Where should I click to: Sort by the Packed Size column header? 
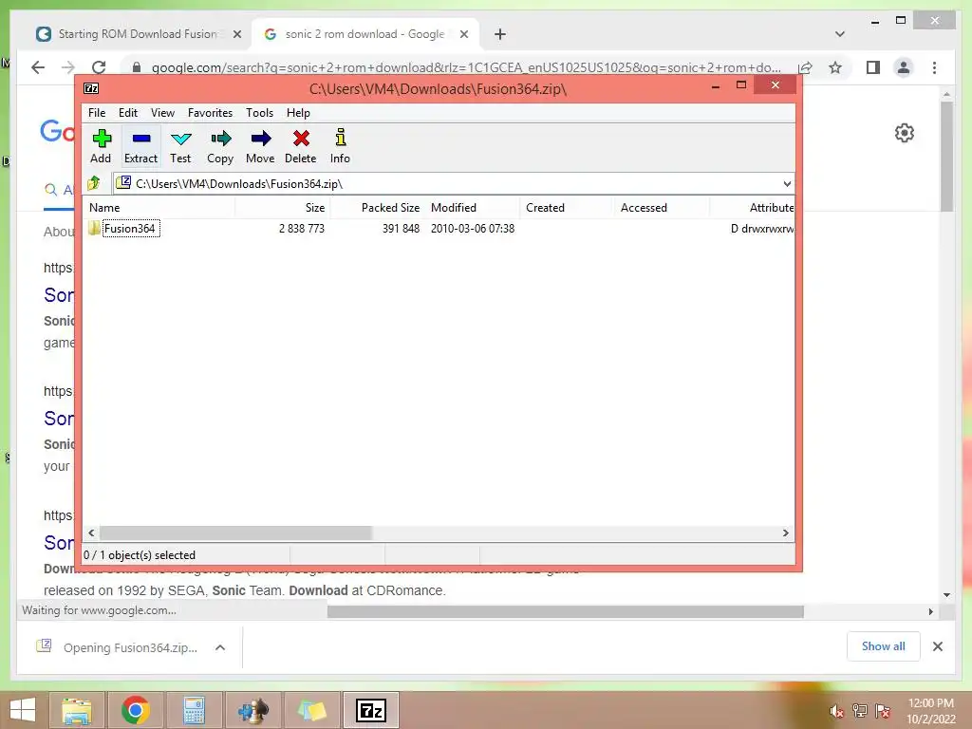378,208
